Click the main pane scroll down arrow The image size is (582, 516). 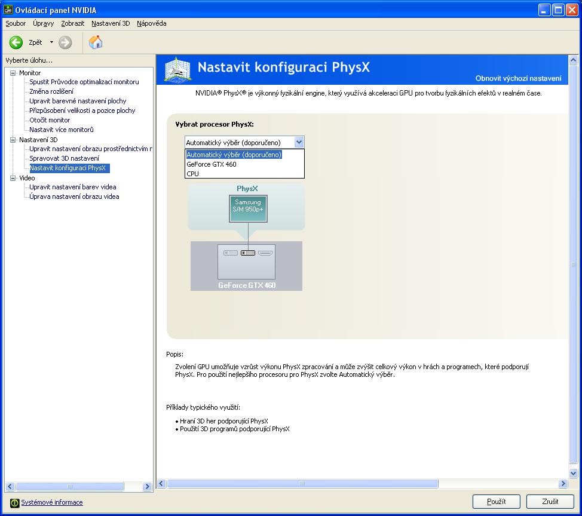573,474
